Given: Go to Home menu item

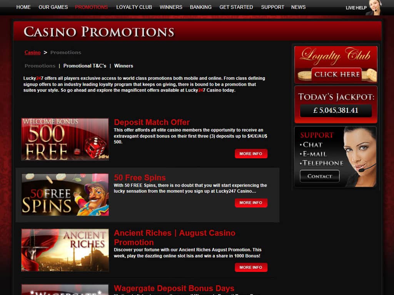Looking at the screenshot, I should 23,7.
